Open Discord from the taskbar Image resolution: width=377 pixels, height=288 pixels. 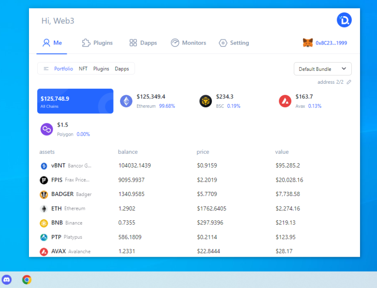(7, 280)
